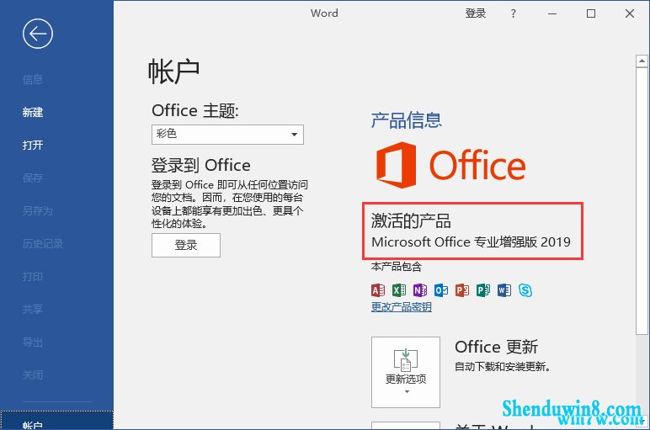Click the Publisher app icon

coord(483,290)
